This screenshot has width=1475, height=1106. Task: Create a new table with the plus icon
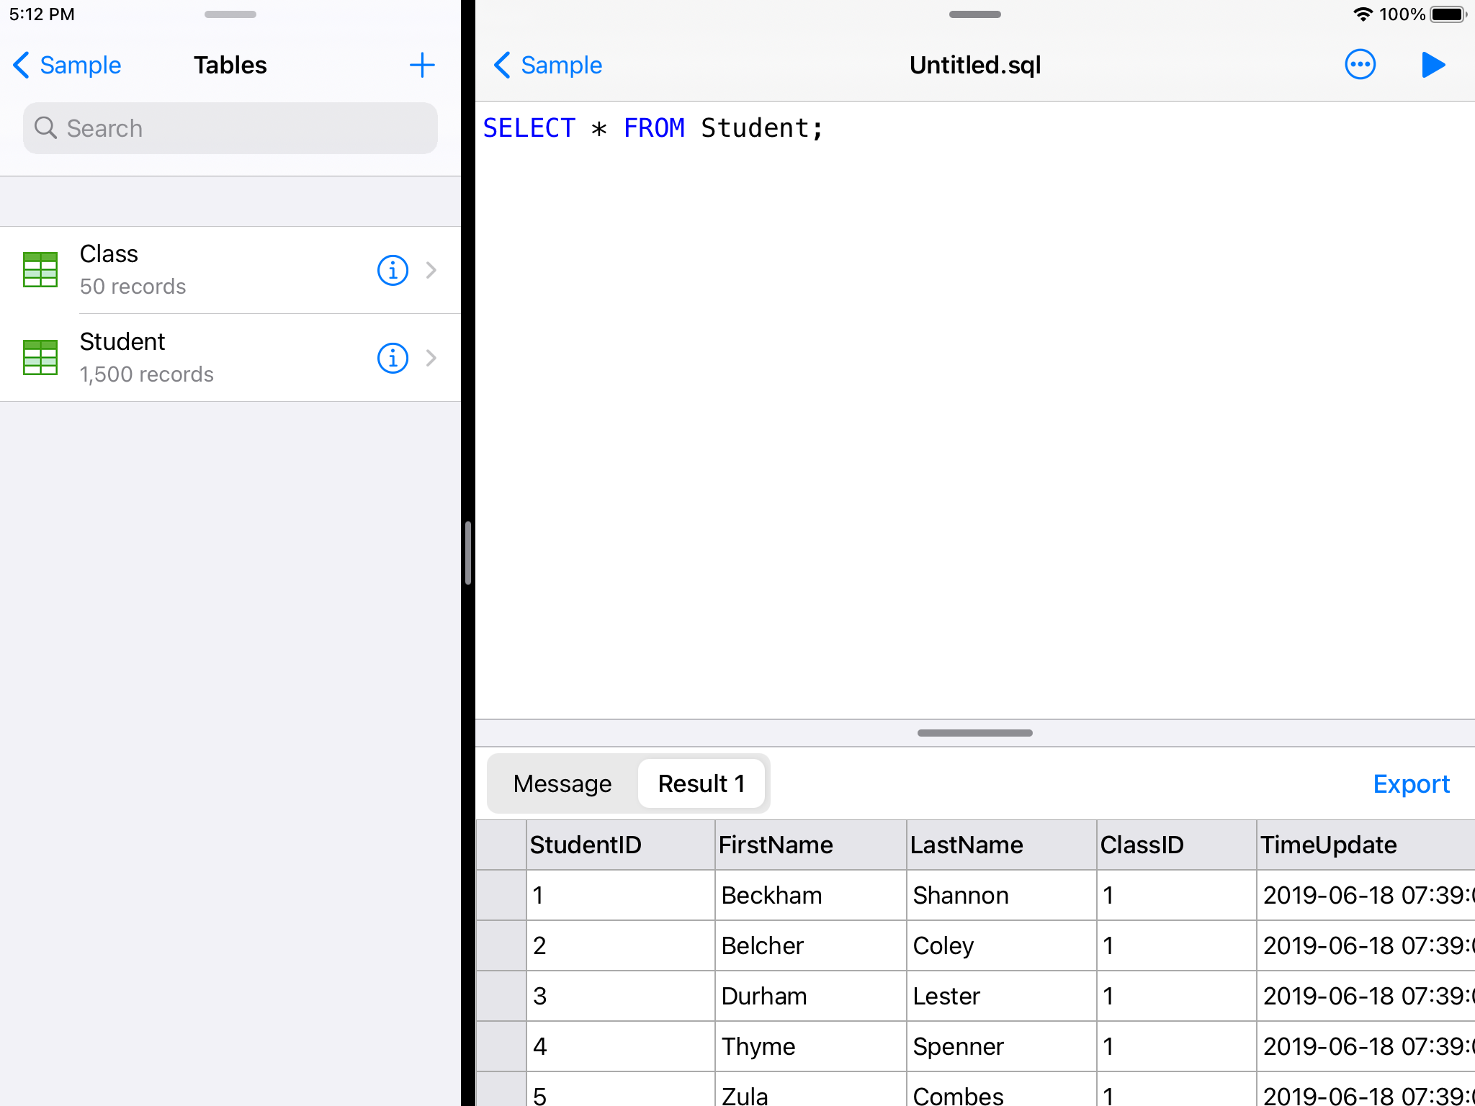(x=423, y=65)
